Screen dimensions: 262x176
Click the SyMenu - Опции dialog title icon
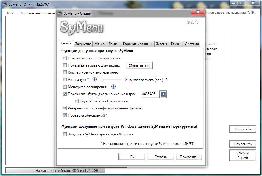60,13
